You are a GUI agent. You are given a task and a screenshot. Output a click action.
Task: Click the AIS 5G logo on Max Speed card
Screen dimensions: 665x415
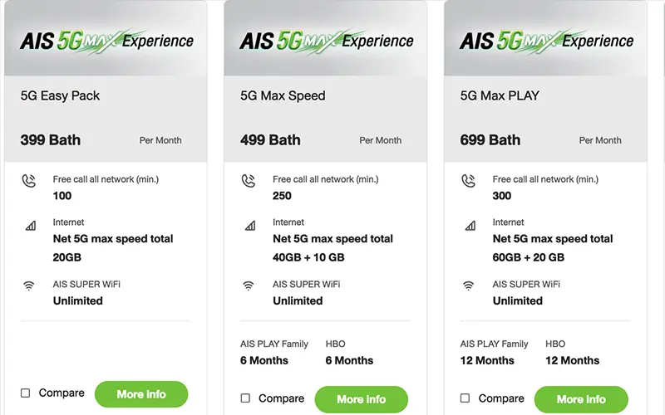[327, 41]
